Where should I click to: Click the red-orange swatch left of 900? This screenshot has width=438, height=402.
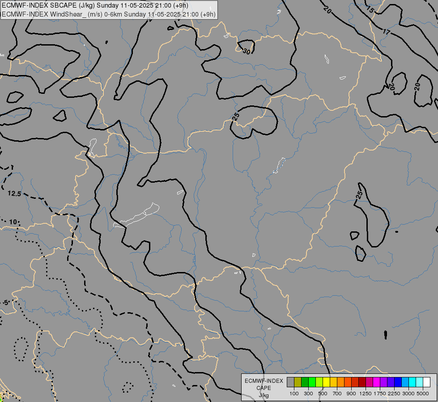click(348, 382)
